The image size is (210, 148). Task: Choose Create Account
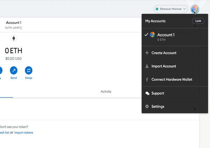(175, 53)
